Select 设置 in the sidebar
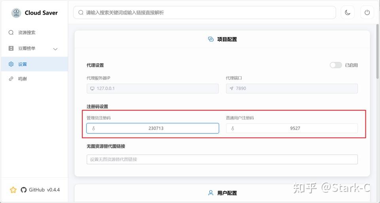 coord(34,64)
